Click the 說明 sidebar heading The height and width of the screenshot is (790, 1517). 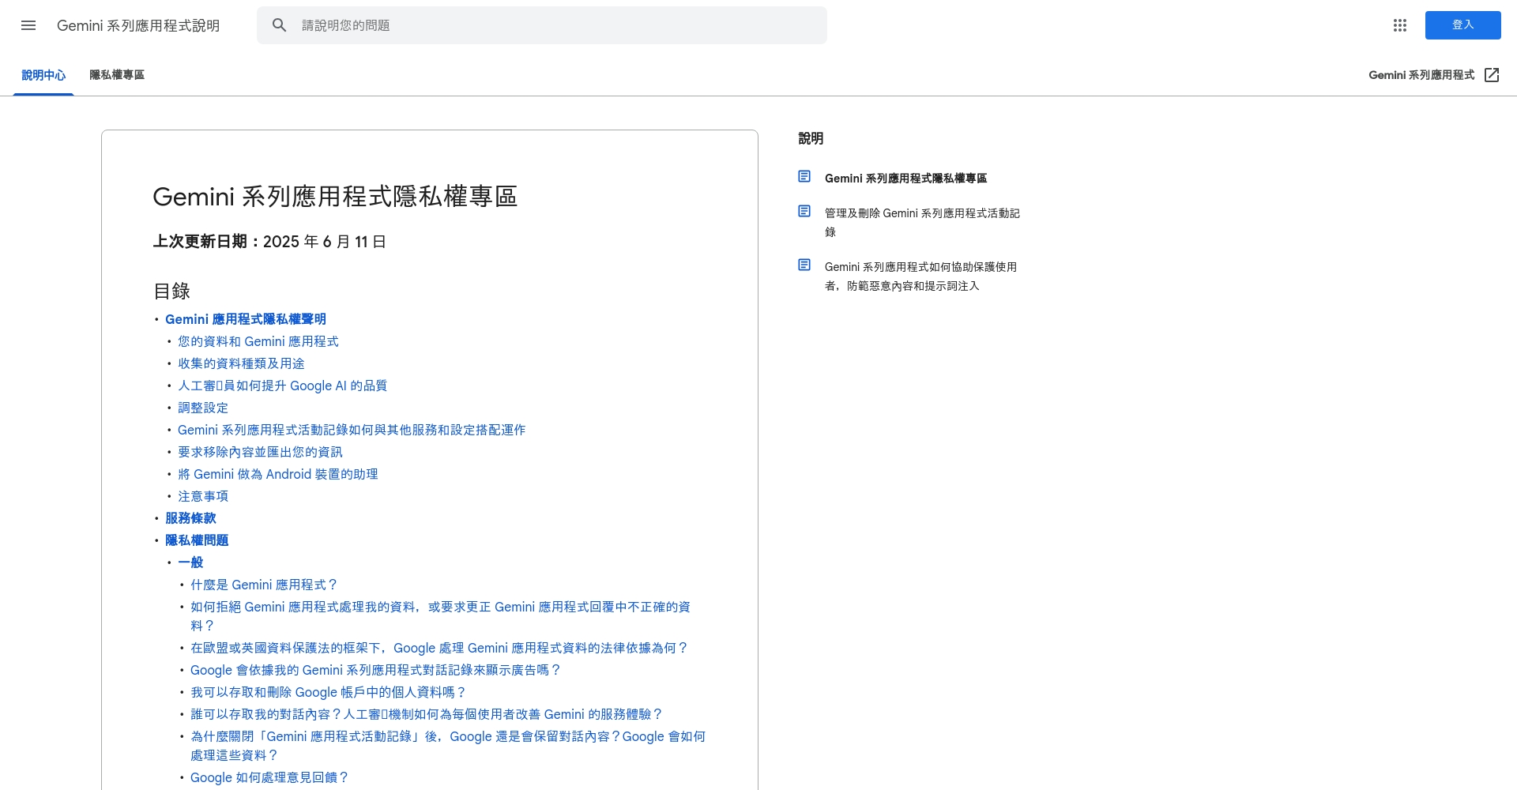(811, 138)
